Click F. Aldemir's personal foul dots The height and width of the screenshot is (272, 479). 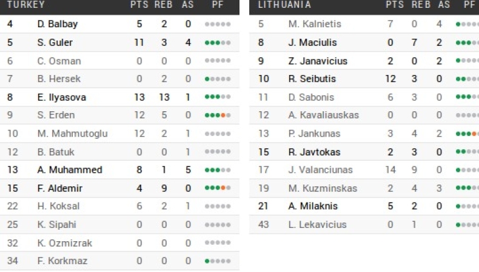(x=218, y=189)
